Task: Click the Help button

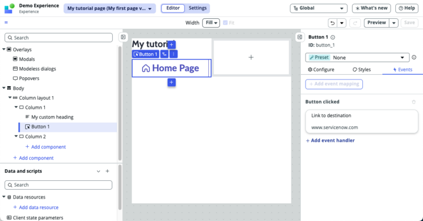Action: [407, 8]
